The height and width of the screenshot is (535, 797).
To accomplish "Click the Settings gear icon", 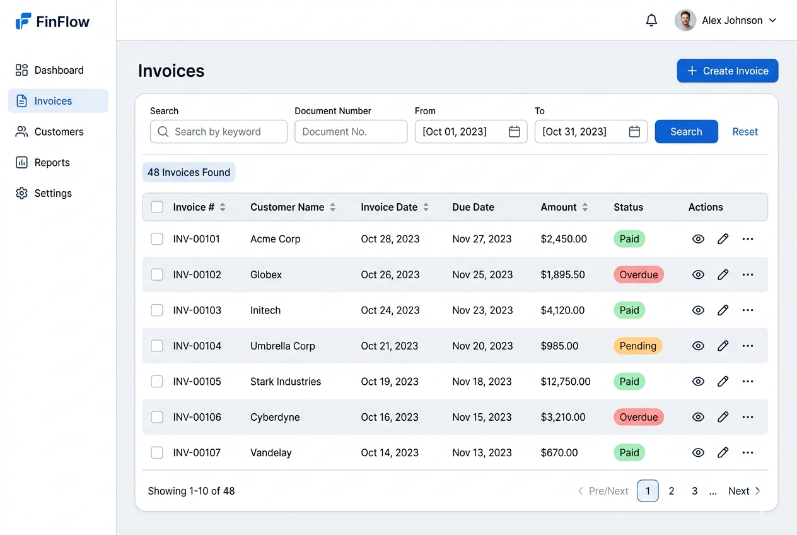I will pyautogui.click(x=21, y=193).
